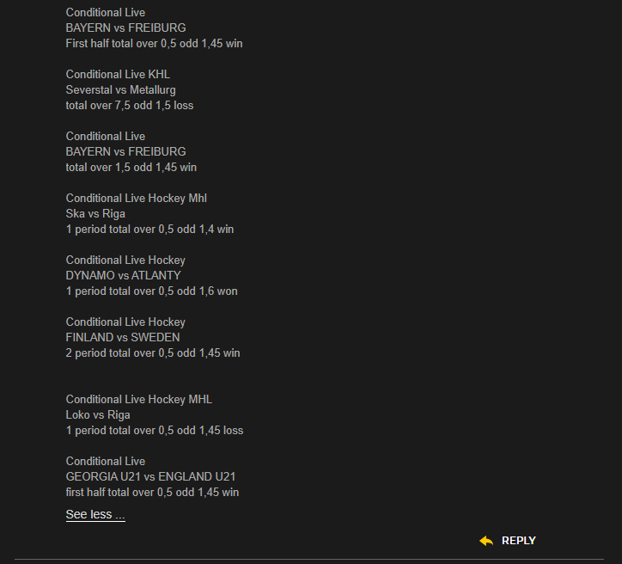Click the Severstal vs Metallurg match line

point(120,90)
